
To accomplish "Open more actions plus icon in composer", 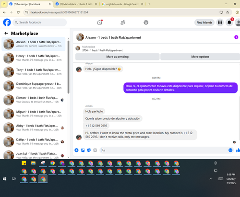I will (76, 150).
